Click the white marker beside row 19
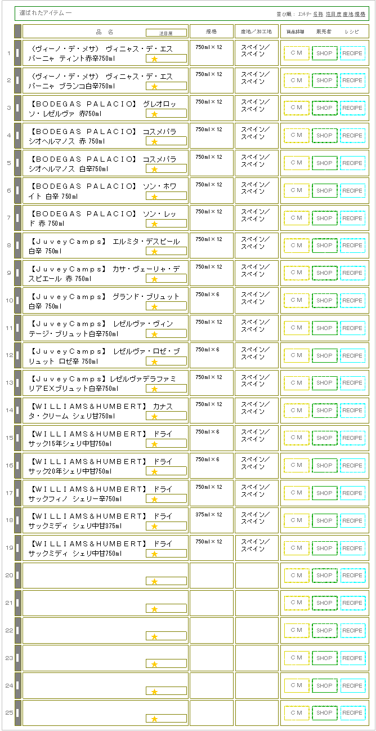 (17, 549)
